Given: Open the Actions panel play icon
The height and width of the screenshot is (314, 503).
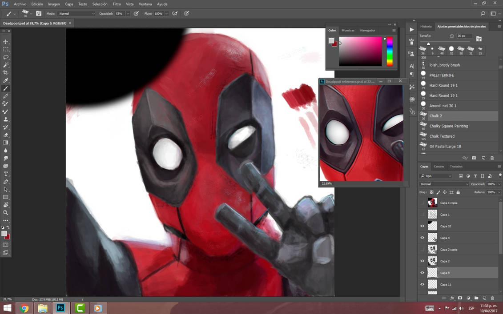Looking at the screenshot, I should pyautogui.click(x=411, y=29).
